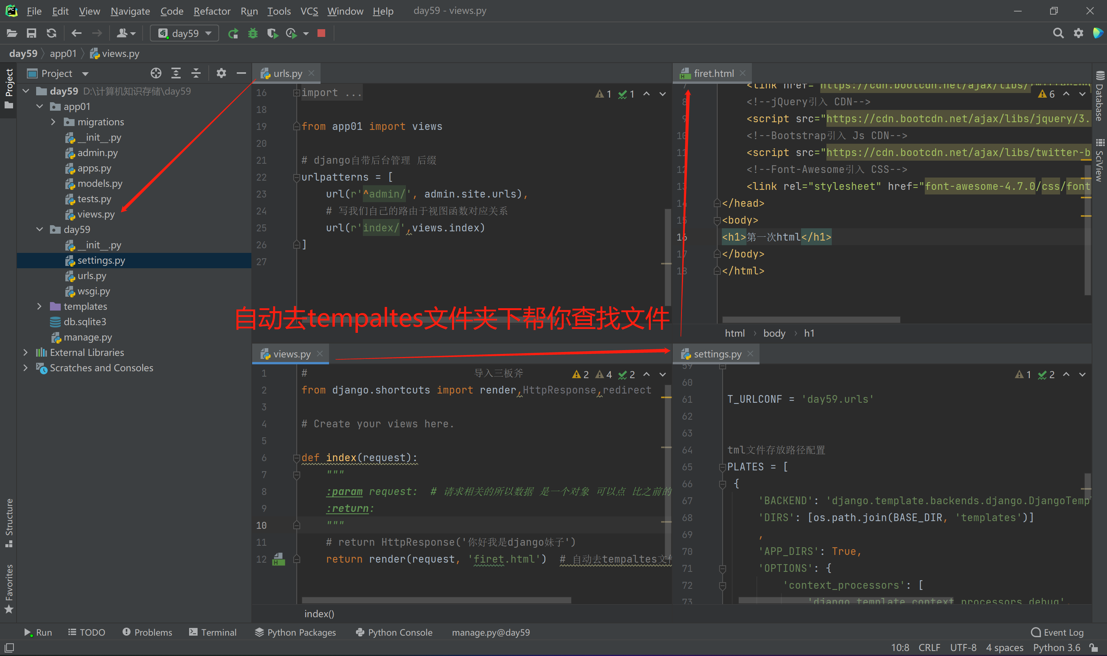The width and height of the screenshot is (1107, 656).
Task: Click the Save All toolbar icon
Action: click(32, 33)
